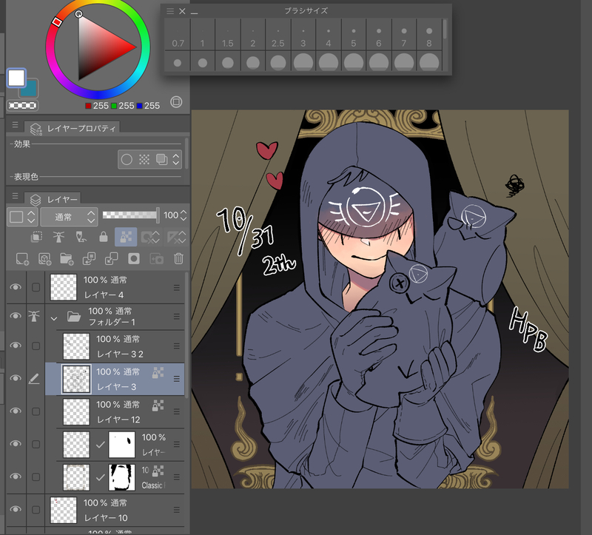Create a new vector layer
Viewport: 592px width, 535px height.
44,259
